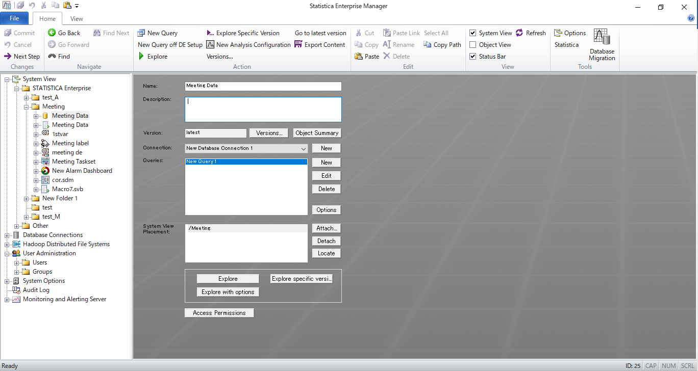The width and height of the screenshot is (698, 371).
Task: Click the New Analysis Configuration icon
Action: (x=210, y=44)
